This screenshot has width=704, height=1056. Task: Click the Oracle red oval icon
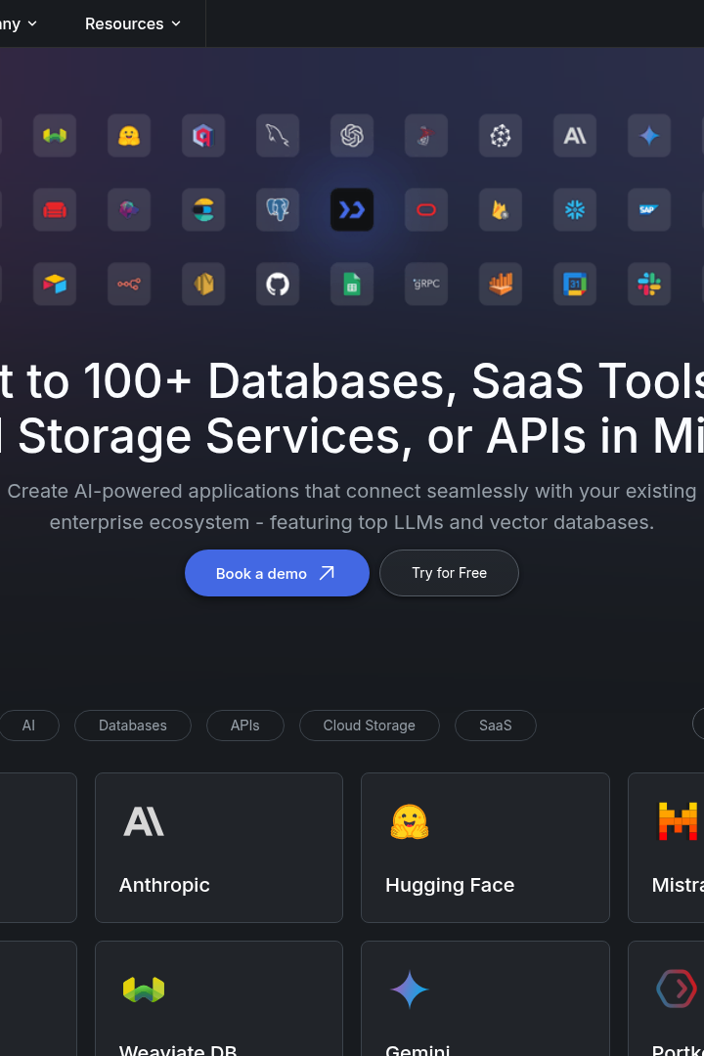click(425, 209)
